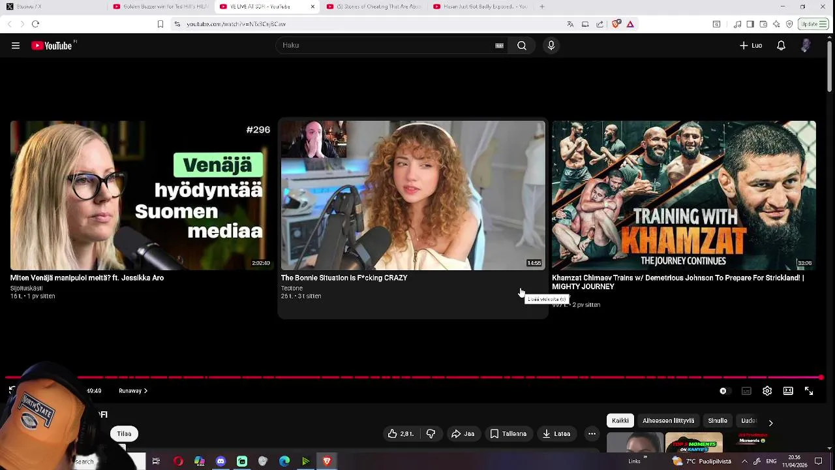This screenshot has width=835, height=470.
Task: Open the Sijoituskästi channel link
Action: [x=26, y=288]
